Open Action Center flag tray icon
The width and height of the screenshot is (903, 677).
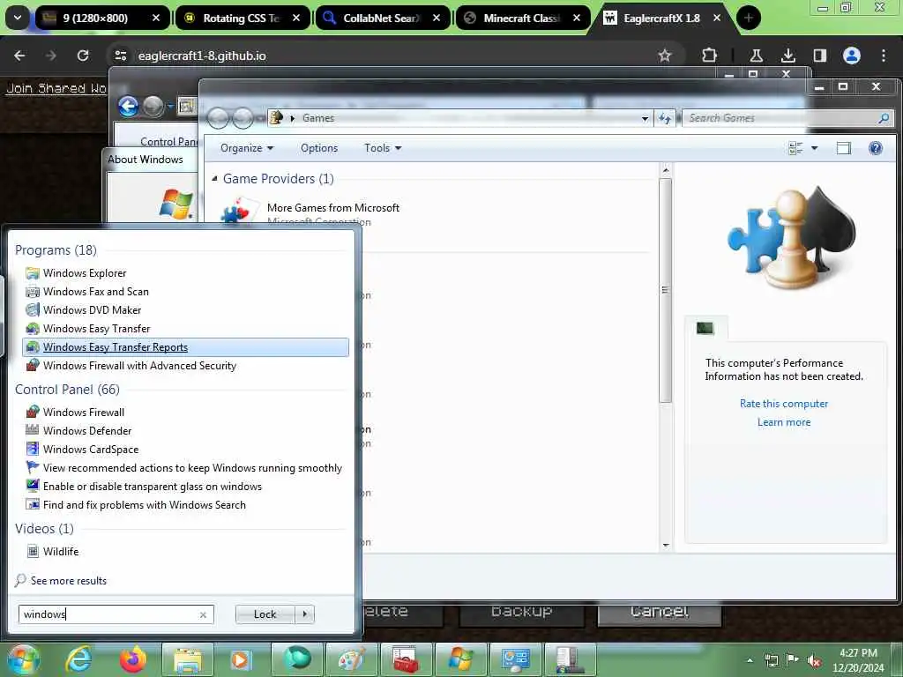click(793, 660)
